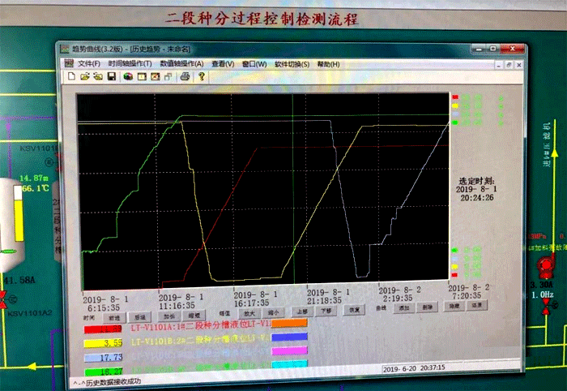Viewport: 567px width, 391px height.
Task: Click the New file toolbar icon
Action: pos(72,77)
